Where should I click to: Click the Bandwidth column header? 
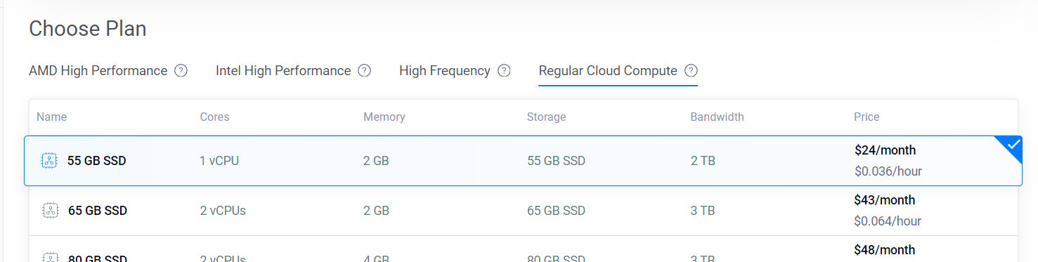click(x=717, y=117)
